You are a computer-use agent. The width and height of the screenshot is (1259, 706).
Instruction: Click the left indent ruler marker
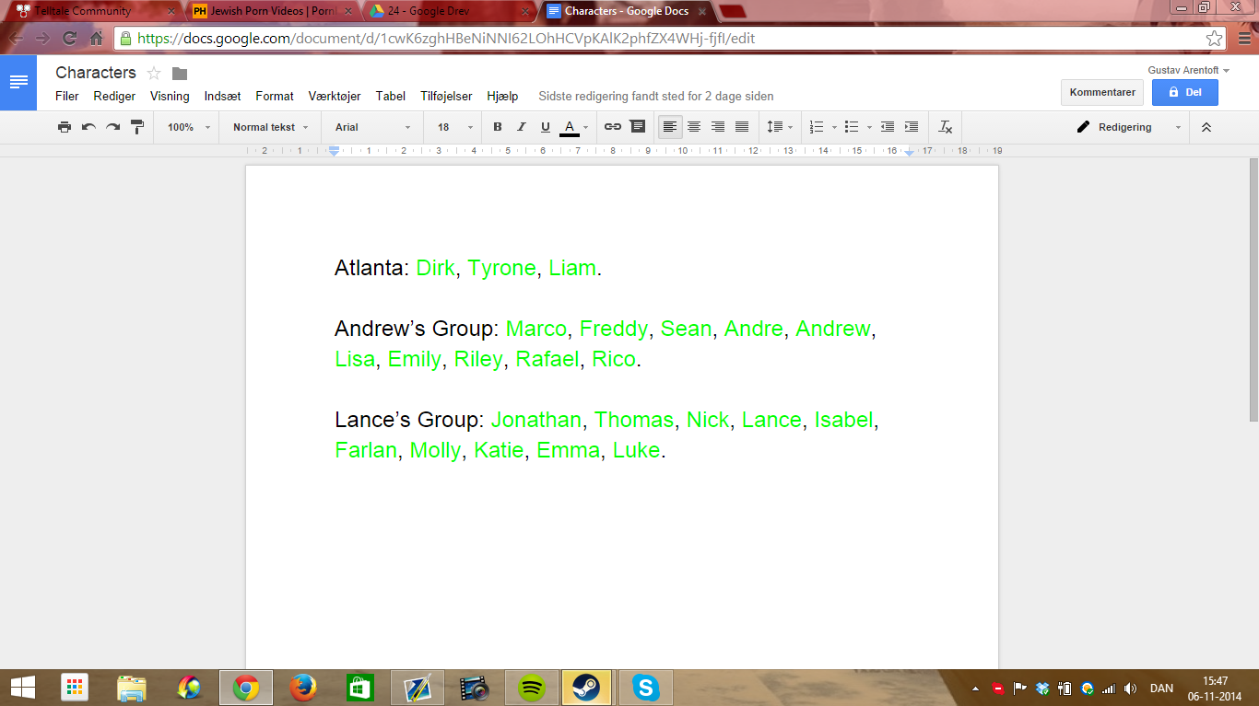click(335, 150)
